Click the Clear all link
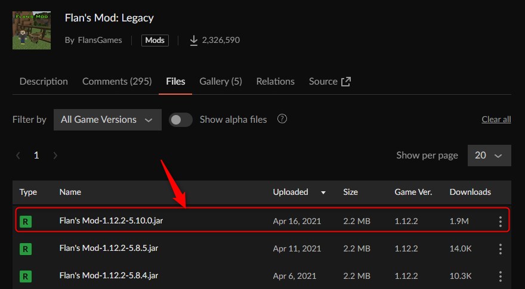525x289 pixels. point(496,119)
